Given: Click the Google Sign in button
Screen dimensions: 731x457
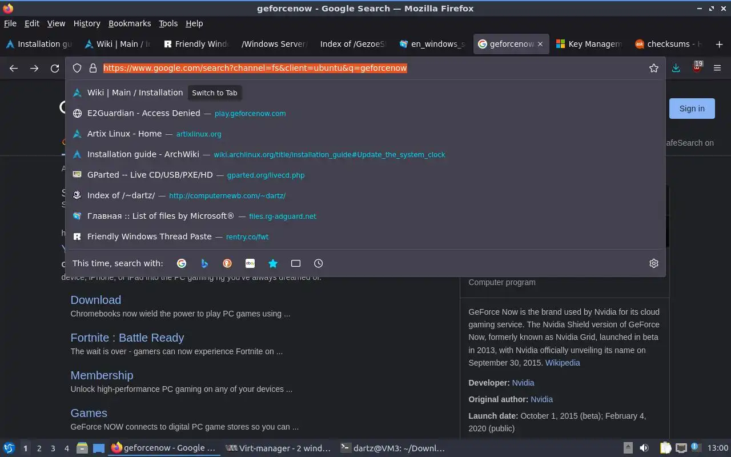Looking at the screenshot, I should 692,109.
